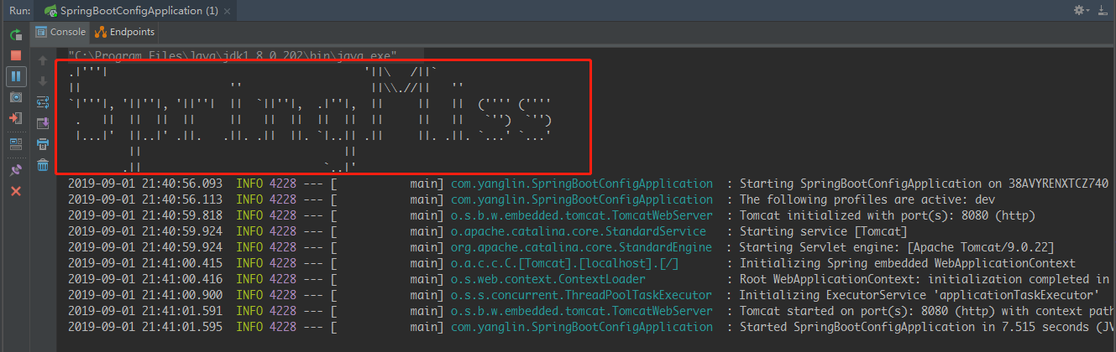Hide the Run tool window with the minimize icon
1116x352 pixels.
pos(1103,10)
